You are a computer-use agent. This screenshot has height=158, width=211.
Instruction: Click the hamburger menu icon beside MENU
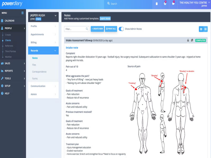22,13
